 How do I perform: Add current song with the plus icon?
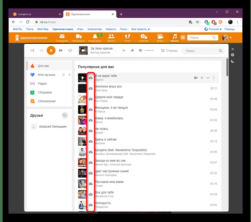point(124,50)
